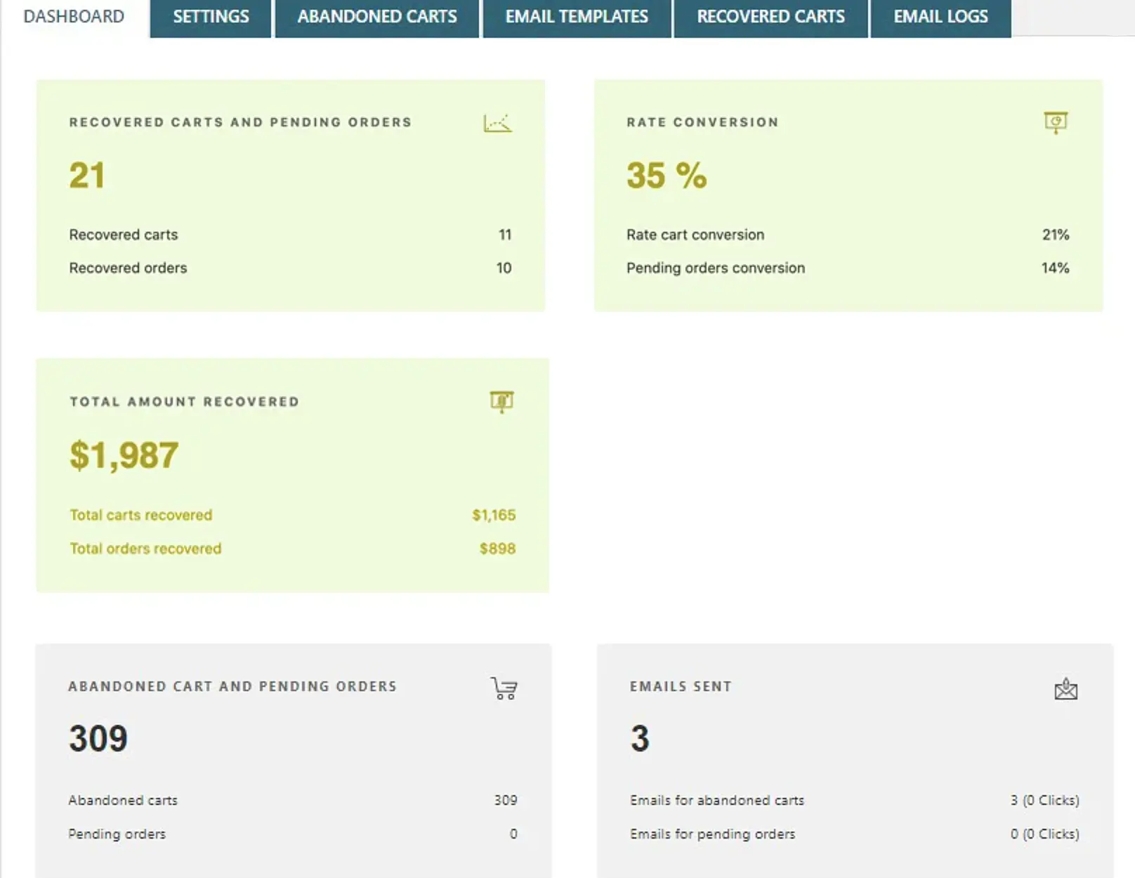
Task: Click the envelope icon on Emails Sent card
Action: click(x=1065, y=690)
